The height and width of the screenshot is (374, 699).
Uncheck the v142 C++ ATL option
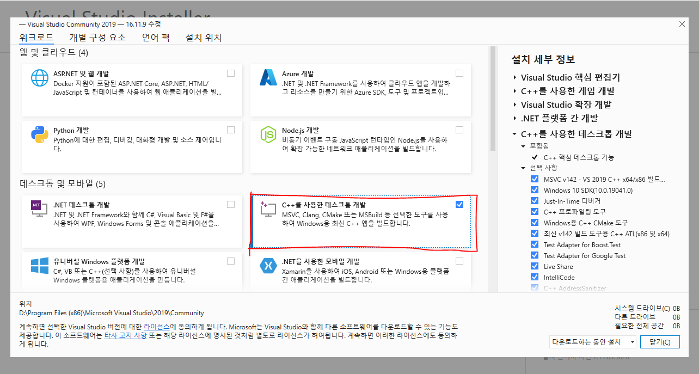point(534,234)
